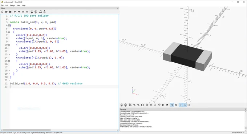
Task: Reset the 3D view orientation
Action: click(x=142, y=105)
